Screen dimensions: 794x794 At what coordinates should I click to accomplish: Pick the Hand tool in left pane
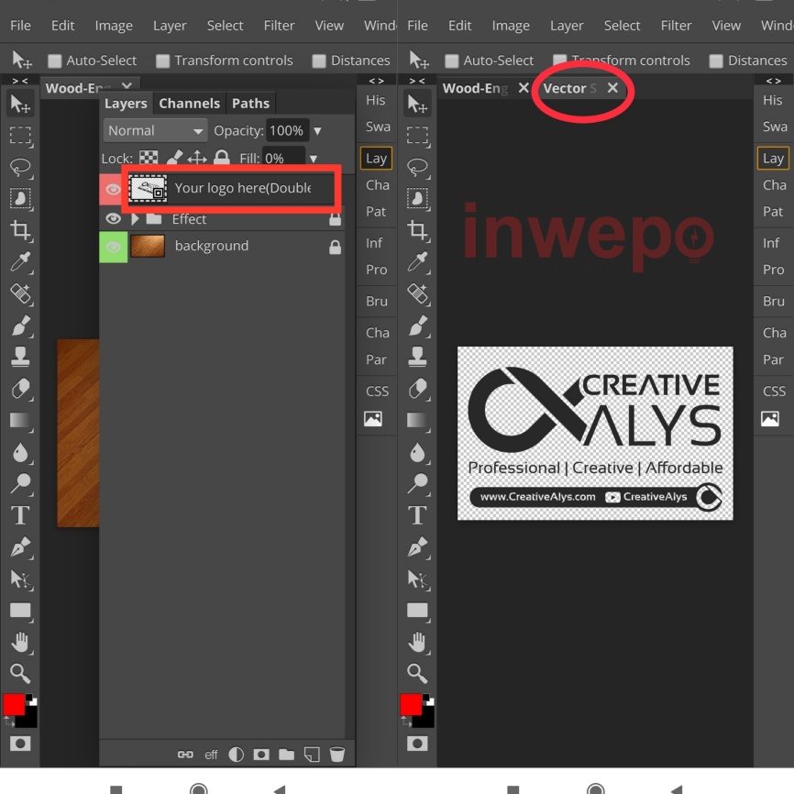click(20, 642)
